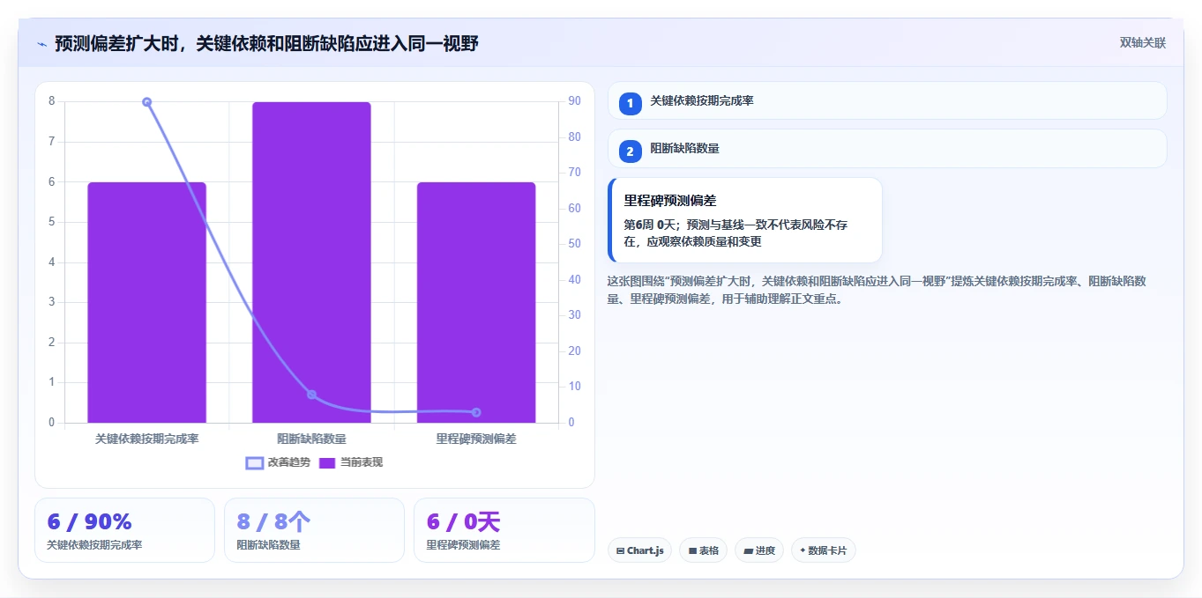Viewport: 1202px width, 598px height.
Task: Select the numbered item 关键依赖按期完成率
Action: (x=887, y=100)
